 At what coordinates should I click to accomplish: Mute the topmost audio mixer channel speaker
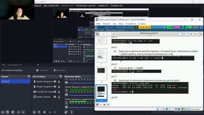pyautogui.click(x=67, y=82)
